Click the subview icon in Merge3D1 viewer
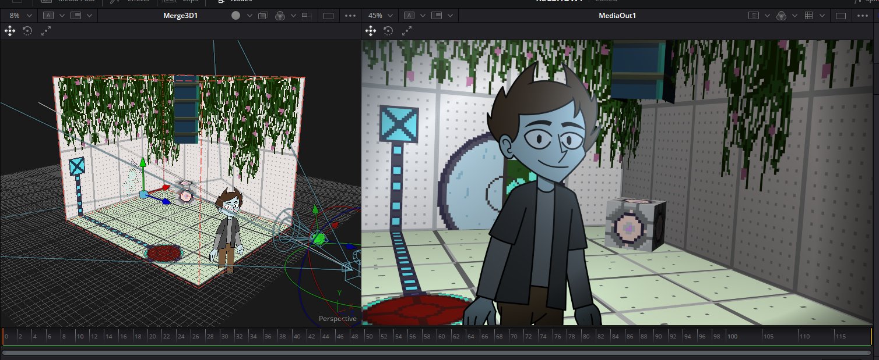 pyautogui.click(x=75, y=16)
